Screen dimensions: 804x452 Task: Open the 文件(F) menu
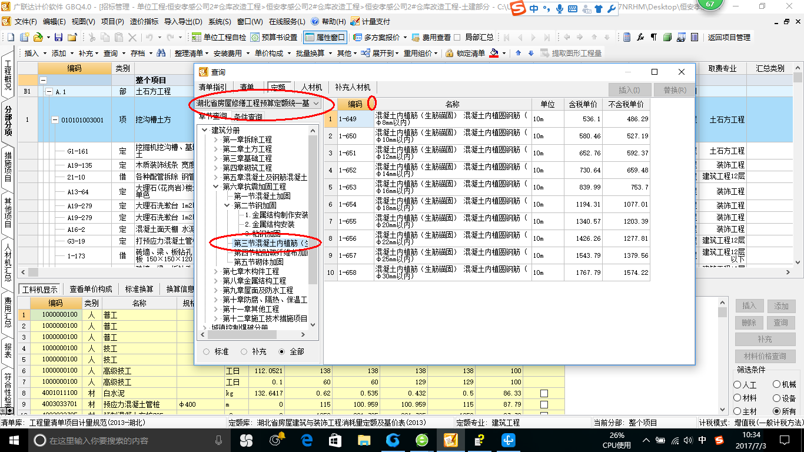pyautogui.click(x=25, y=21)
